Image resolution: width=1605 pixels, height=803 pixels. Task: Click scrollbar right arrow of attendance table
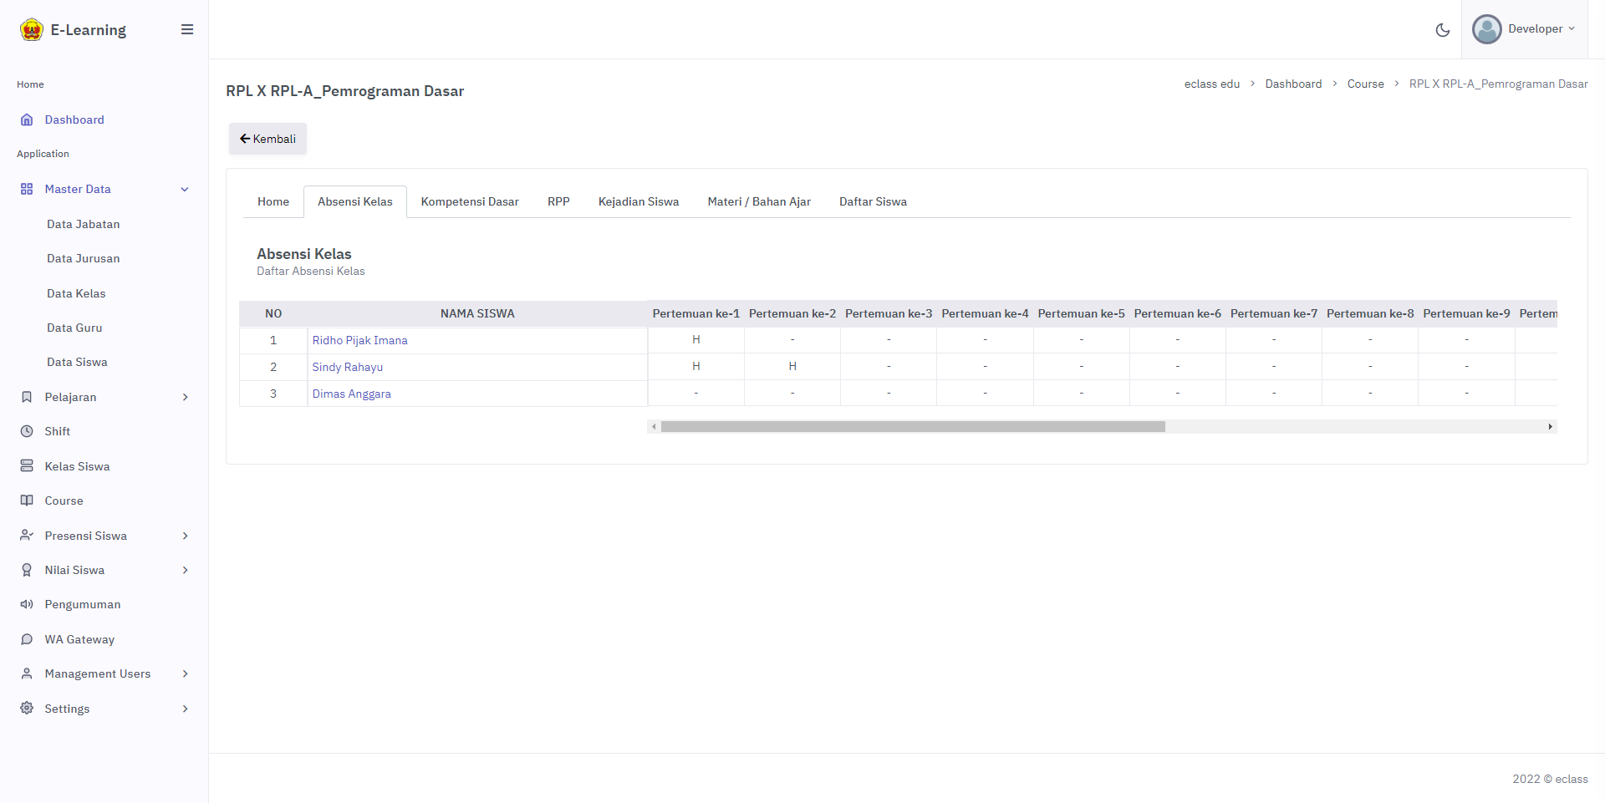click(1550, 427)
